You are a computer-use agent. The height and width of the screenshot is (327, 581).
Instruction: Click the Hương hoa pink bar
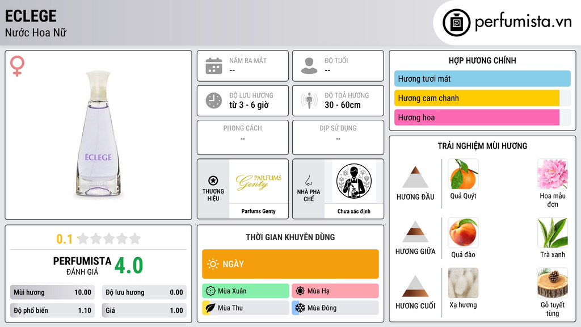click(477, 118)
